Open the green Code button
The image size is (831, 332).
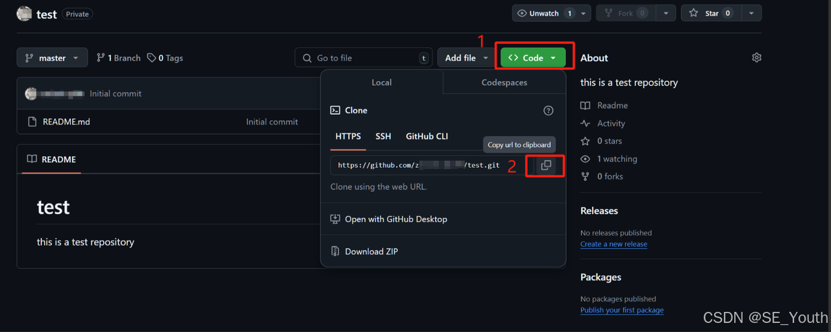point(533,58)
